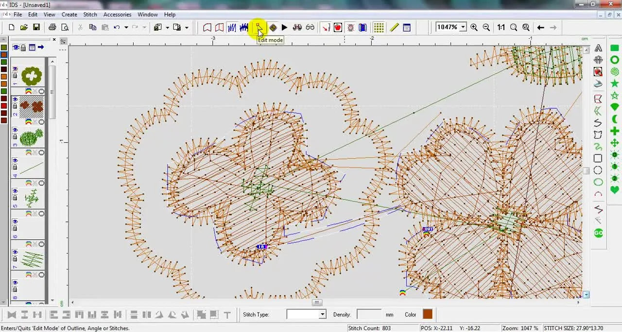Click the eyeglasses view icon

[310, 28]
